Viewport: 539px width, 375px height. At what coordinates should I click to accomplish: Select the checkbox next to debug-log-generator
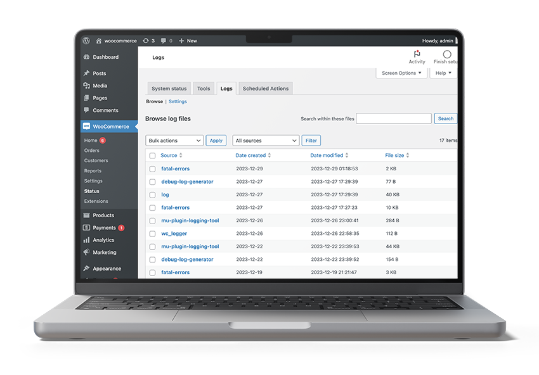[152, 182]
